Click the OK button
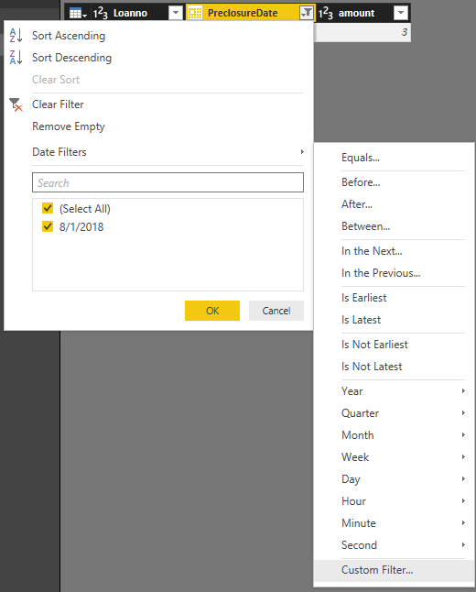The height and width of the screenshot is (592, 476). pos(212,311)
